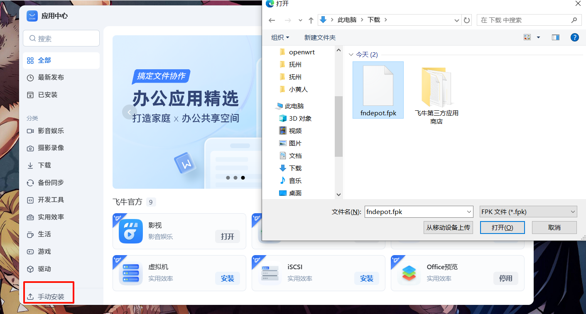Viewport: 586px width, 314px height.
Task: Click 从移动设备上传 button
Action: click(x=449, y=228)
